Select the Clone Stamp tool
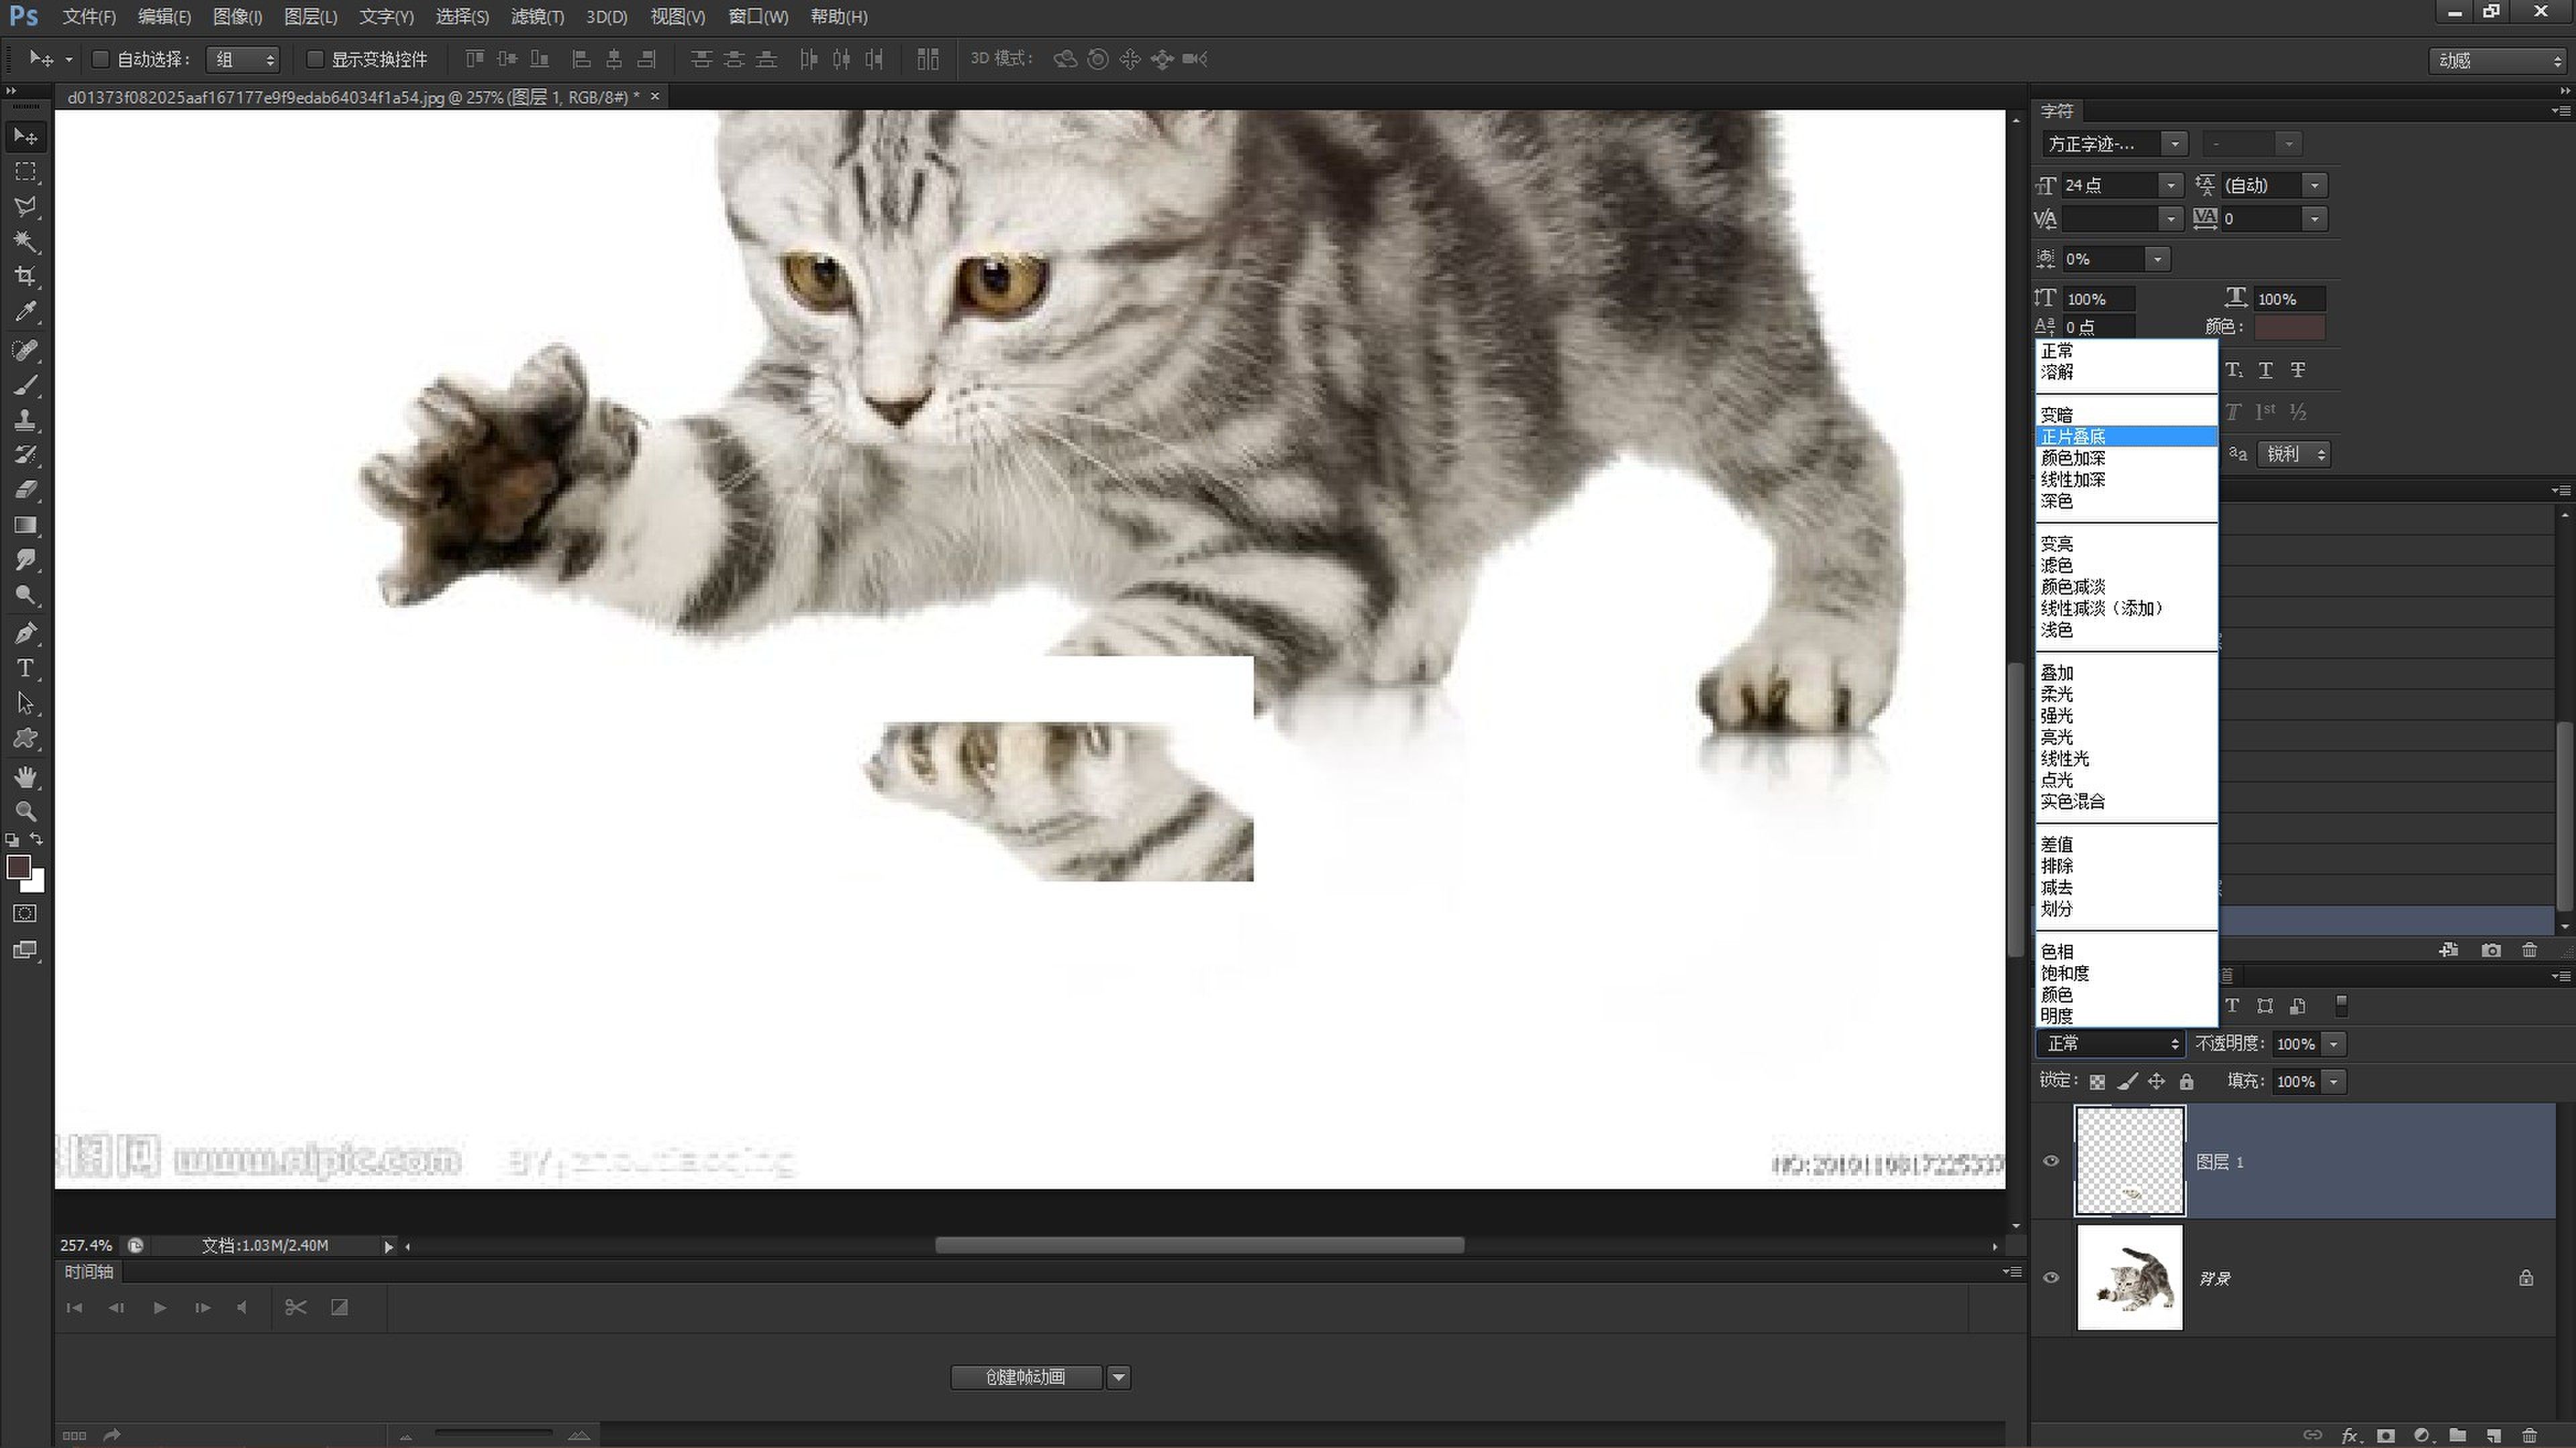Screen dimensions: 2576x1448 click(x=26, y=420)
